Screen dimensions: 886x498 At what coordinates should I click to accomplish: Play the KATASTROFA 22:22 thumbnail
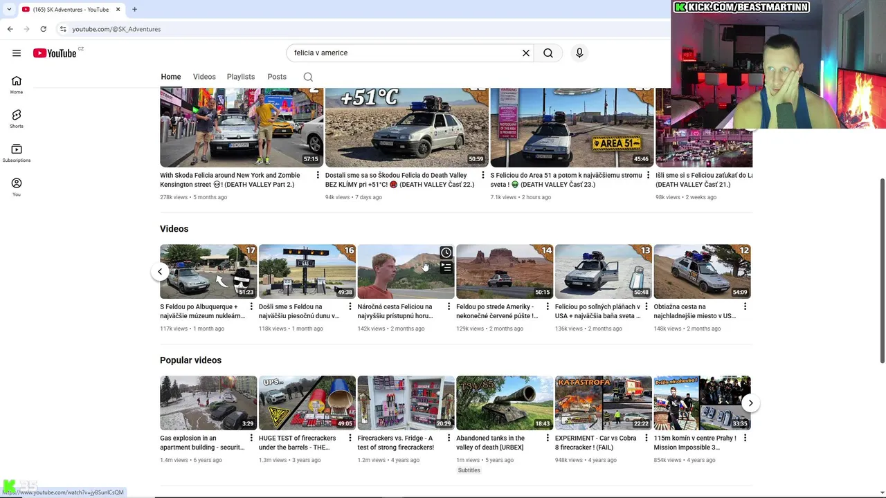[604, 403]
